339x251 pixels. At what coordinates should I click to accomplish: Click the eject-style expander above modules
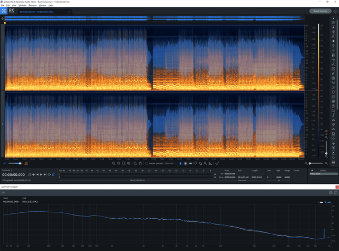(x=333, y=27)
